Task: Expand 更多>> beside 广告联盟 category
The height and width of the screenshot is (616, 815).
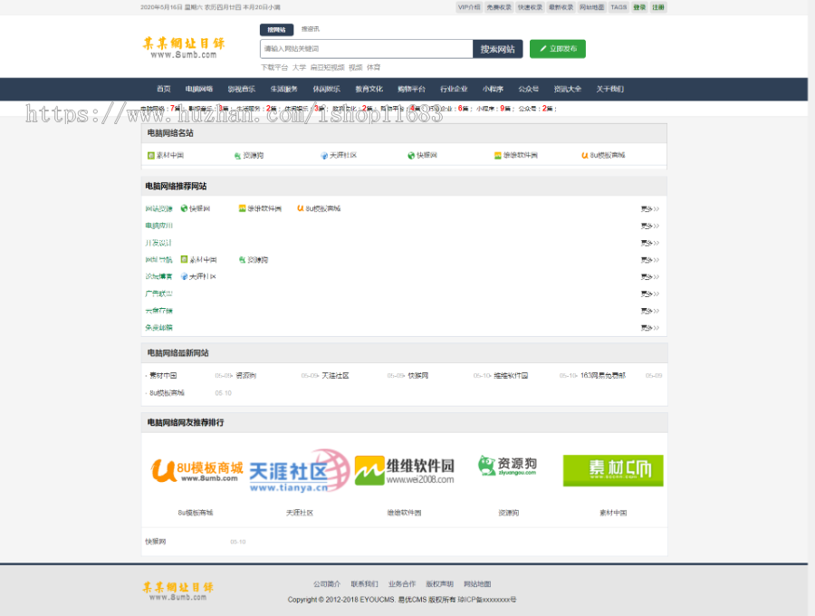Action: coord(647,292)
